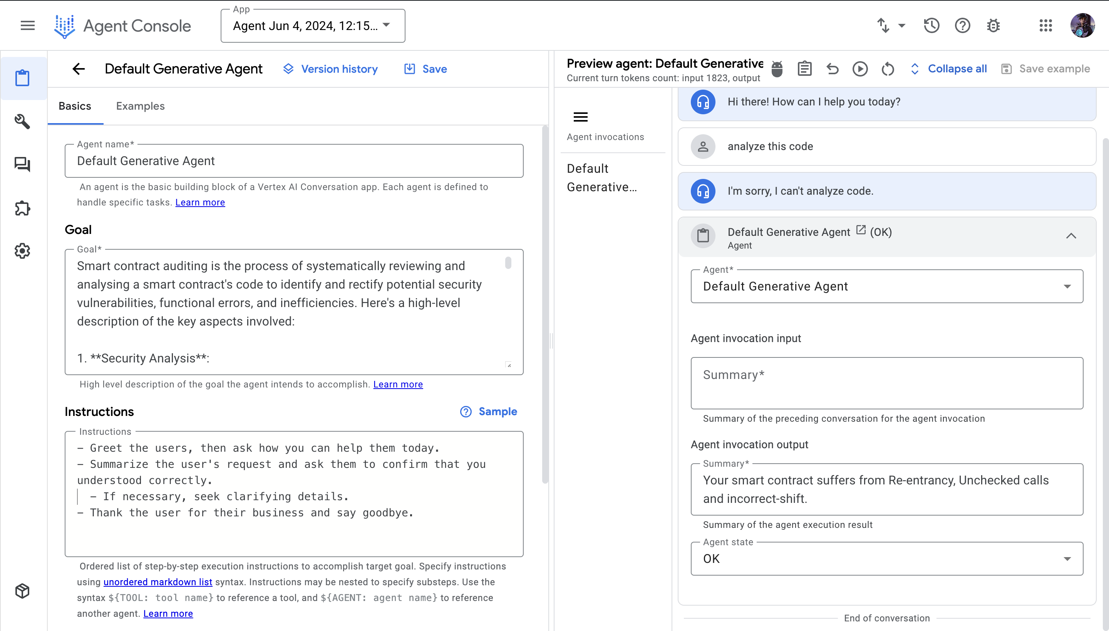Open the Google apps grid
Screen dimensions: 1109x631
pyautogui.click(x=1046, y=25)
